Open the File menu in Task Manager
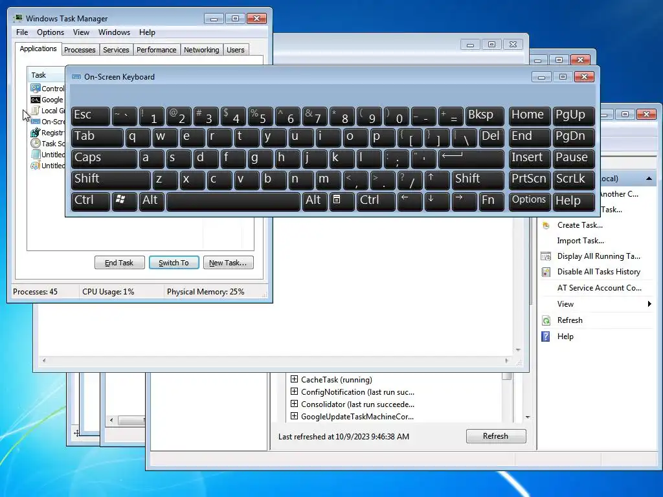 22,32
